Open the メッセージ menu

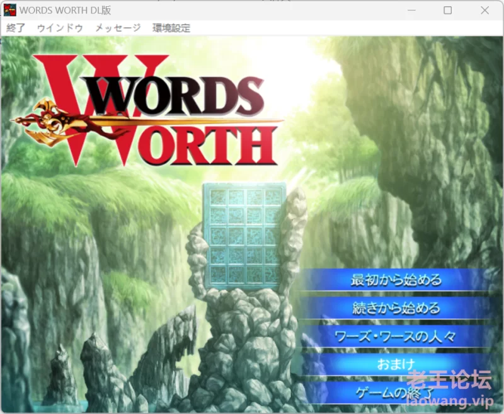tap(118, 28)
